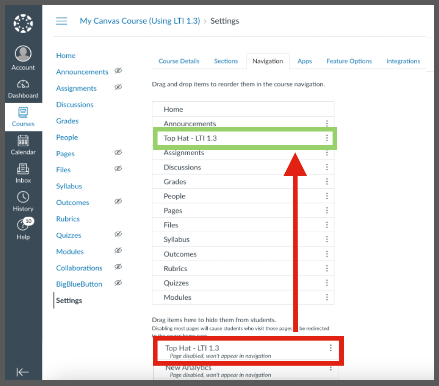Open the My Canvas Course breadcrumb link
The height and width of the screenshot is (386, 439).
(140, 21)
